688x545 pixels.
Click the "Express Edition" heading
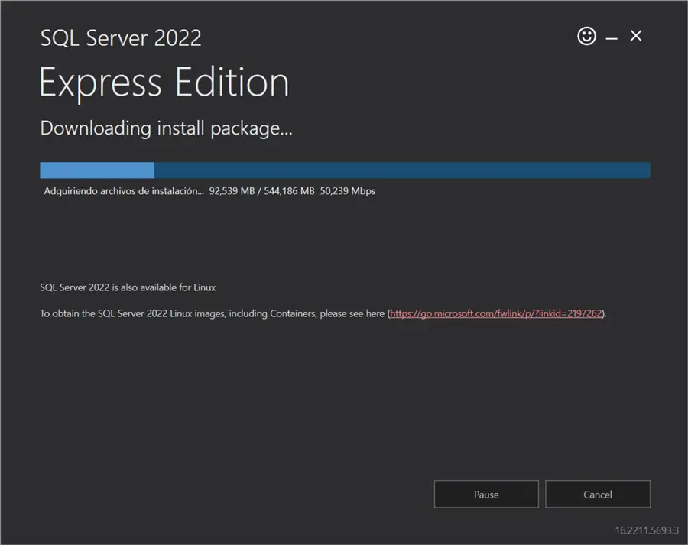point(164,83)
